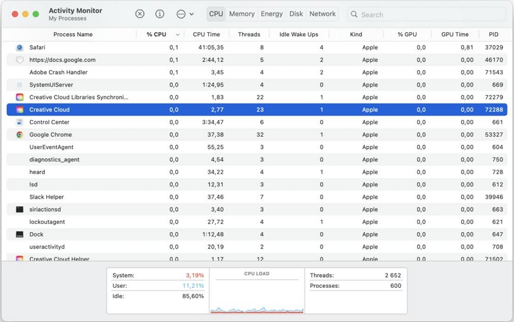Click the Processes total 600
514x322 pixels.
click(x=396, y=286)
